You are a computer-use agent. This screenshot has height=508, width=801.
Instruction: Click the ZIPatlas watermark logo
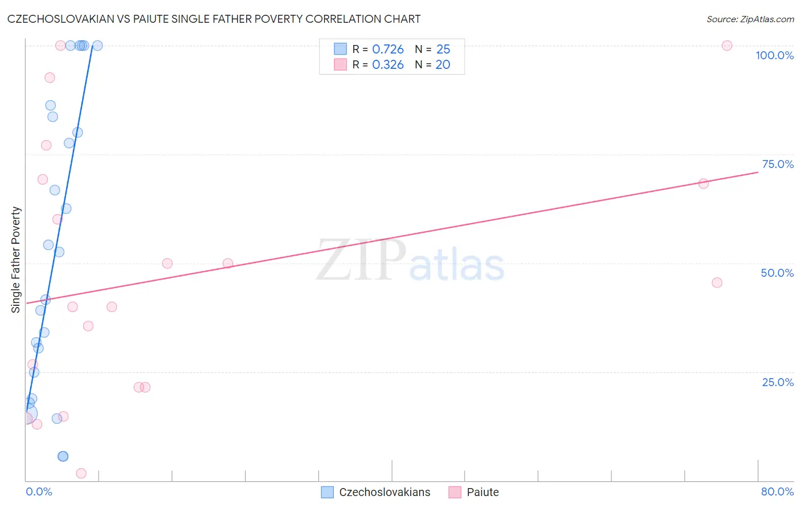click(410, 261)
